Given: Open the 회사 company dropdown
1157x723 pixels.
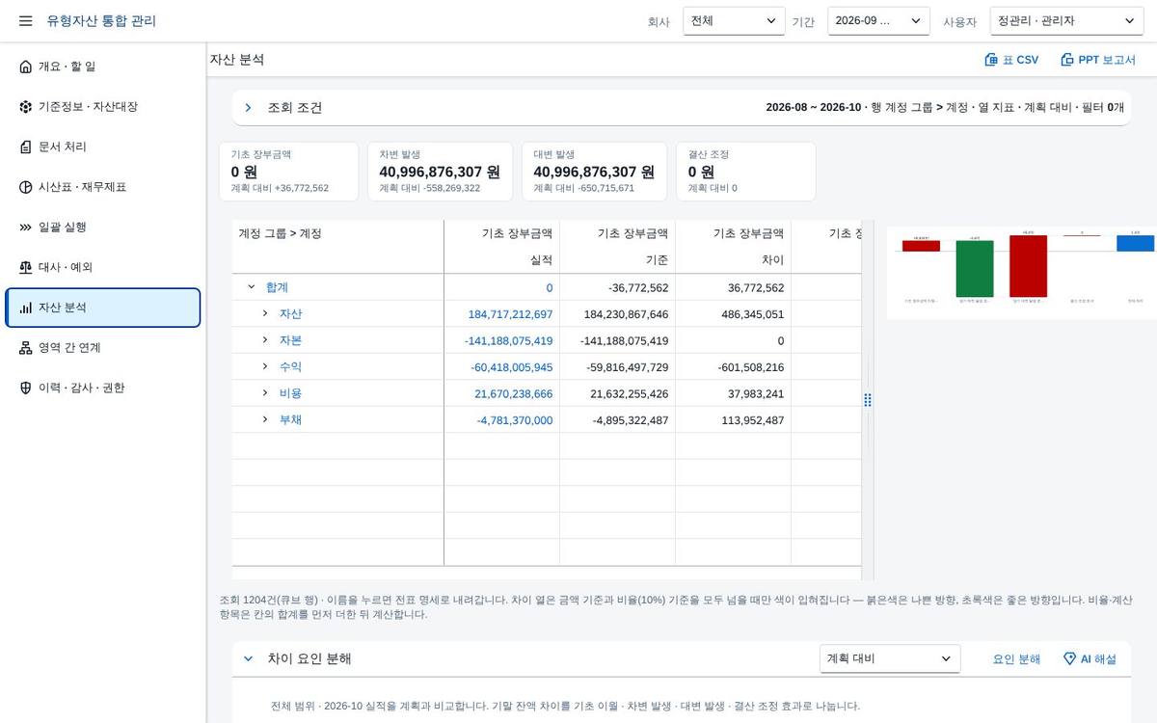Looking at the screenshot, I should click(734, 21).
